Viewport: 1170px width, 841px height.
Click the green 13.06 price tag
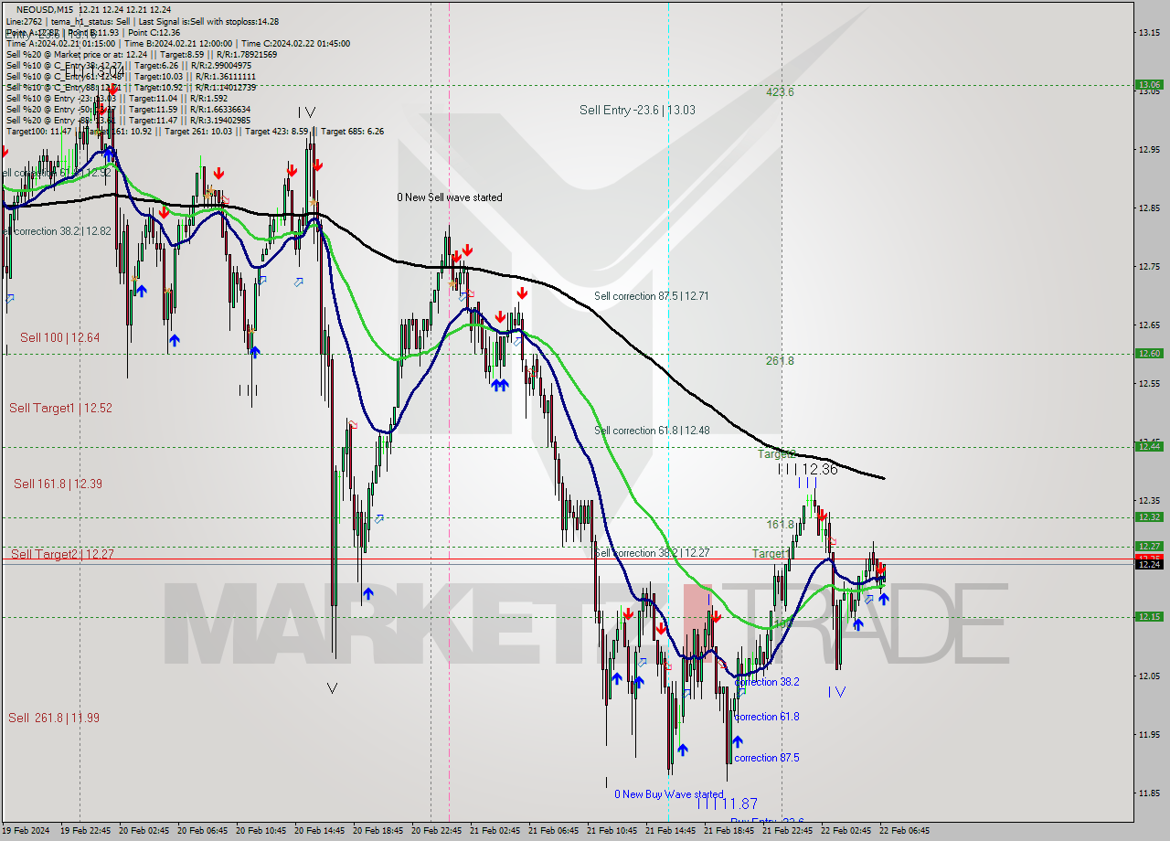pyautogui.click(x=1149, y=85)
